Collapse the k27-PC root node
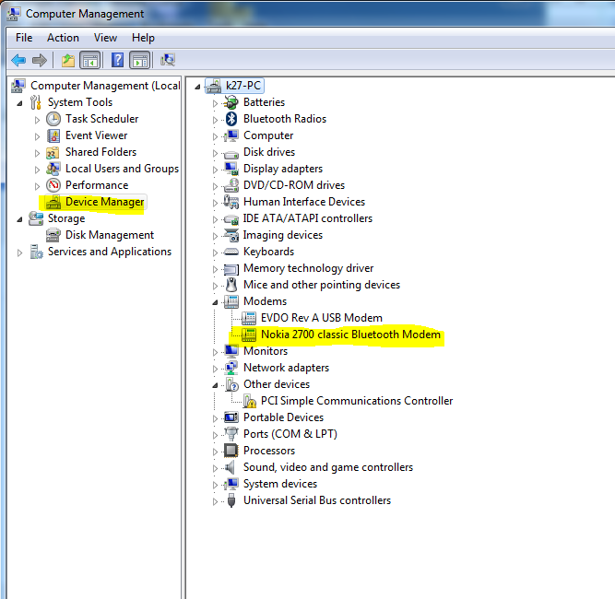Screen dimensions: 615x599 [x=197, y=87]
